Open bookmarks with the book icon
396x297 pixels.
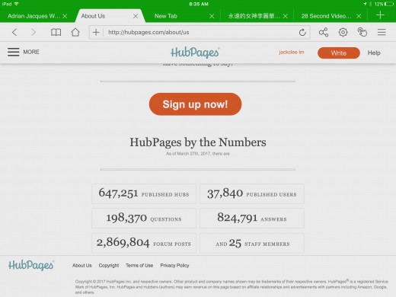pyautogui.click(x=56, y=32)
